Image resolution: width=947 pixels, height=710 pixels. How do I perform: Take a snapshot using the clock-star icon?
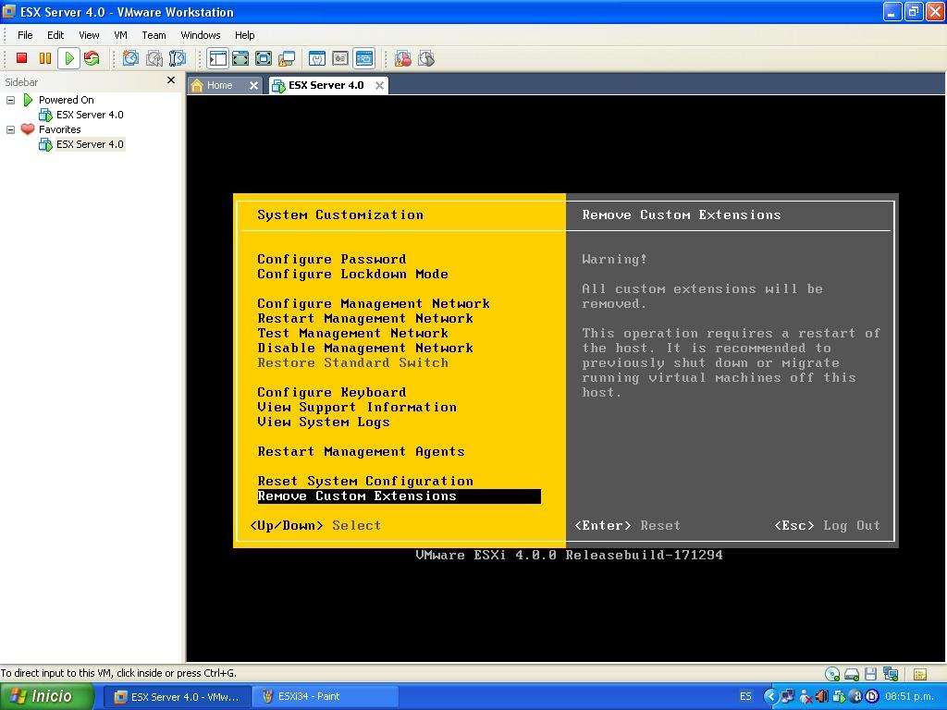pos(130,58)
